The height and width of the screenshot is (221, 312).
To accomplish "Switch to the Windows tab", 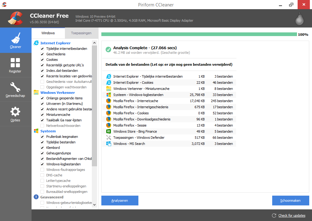I will pos(48,33).
